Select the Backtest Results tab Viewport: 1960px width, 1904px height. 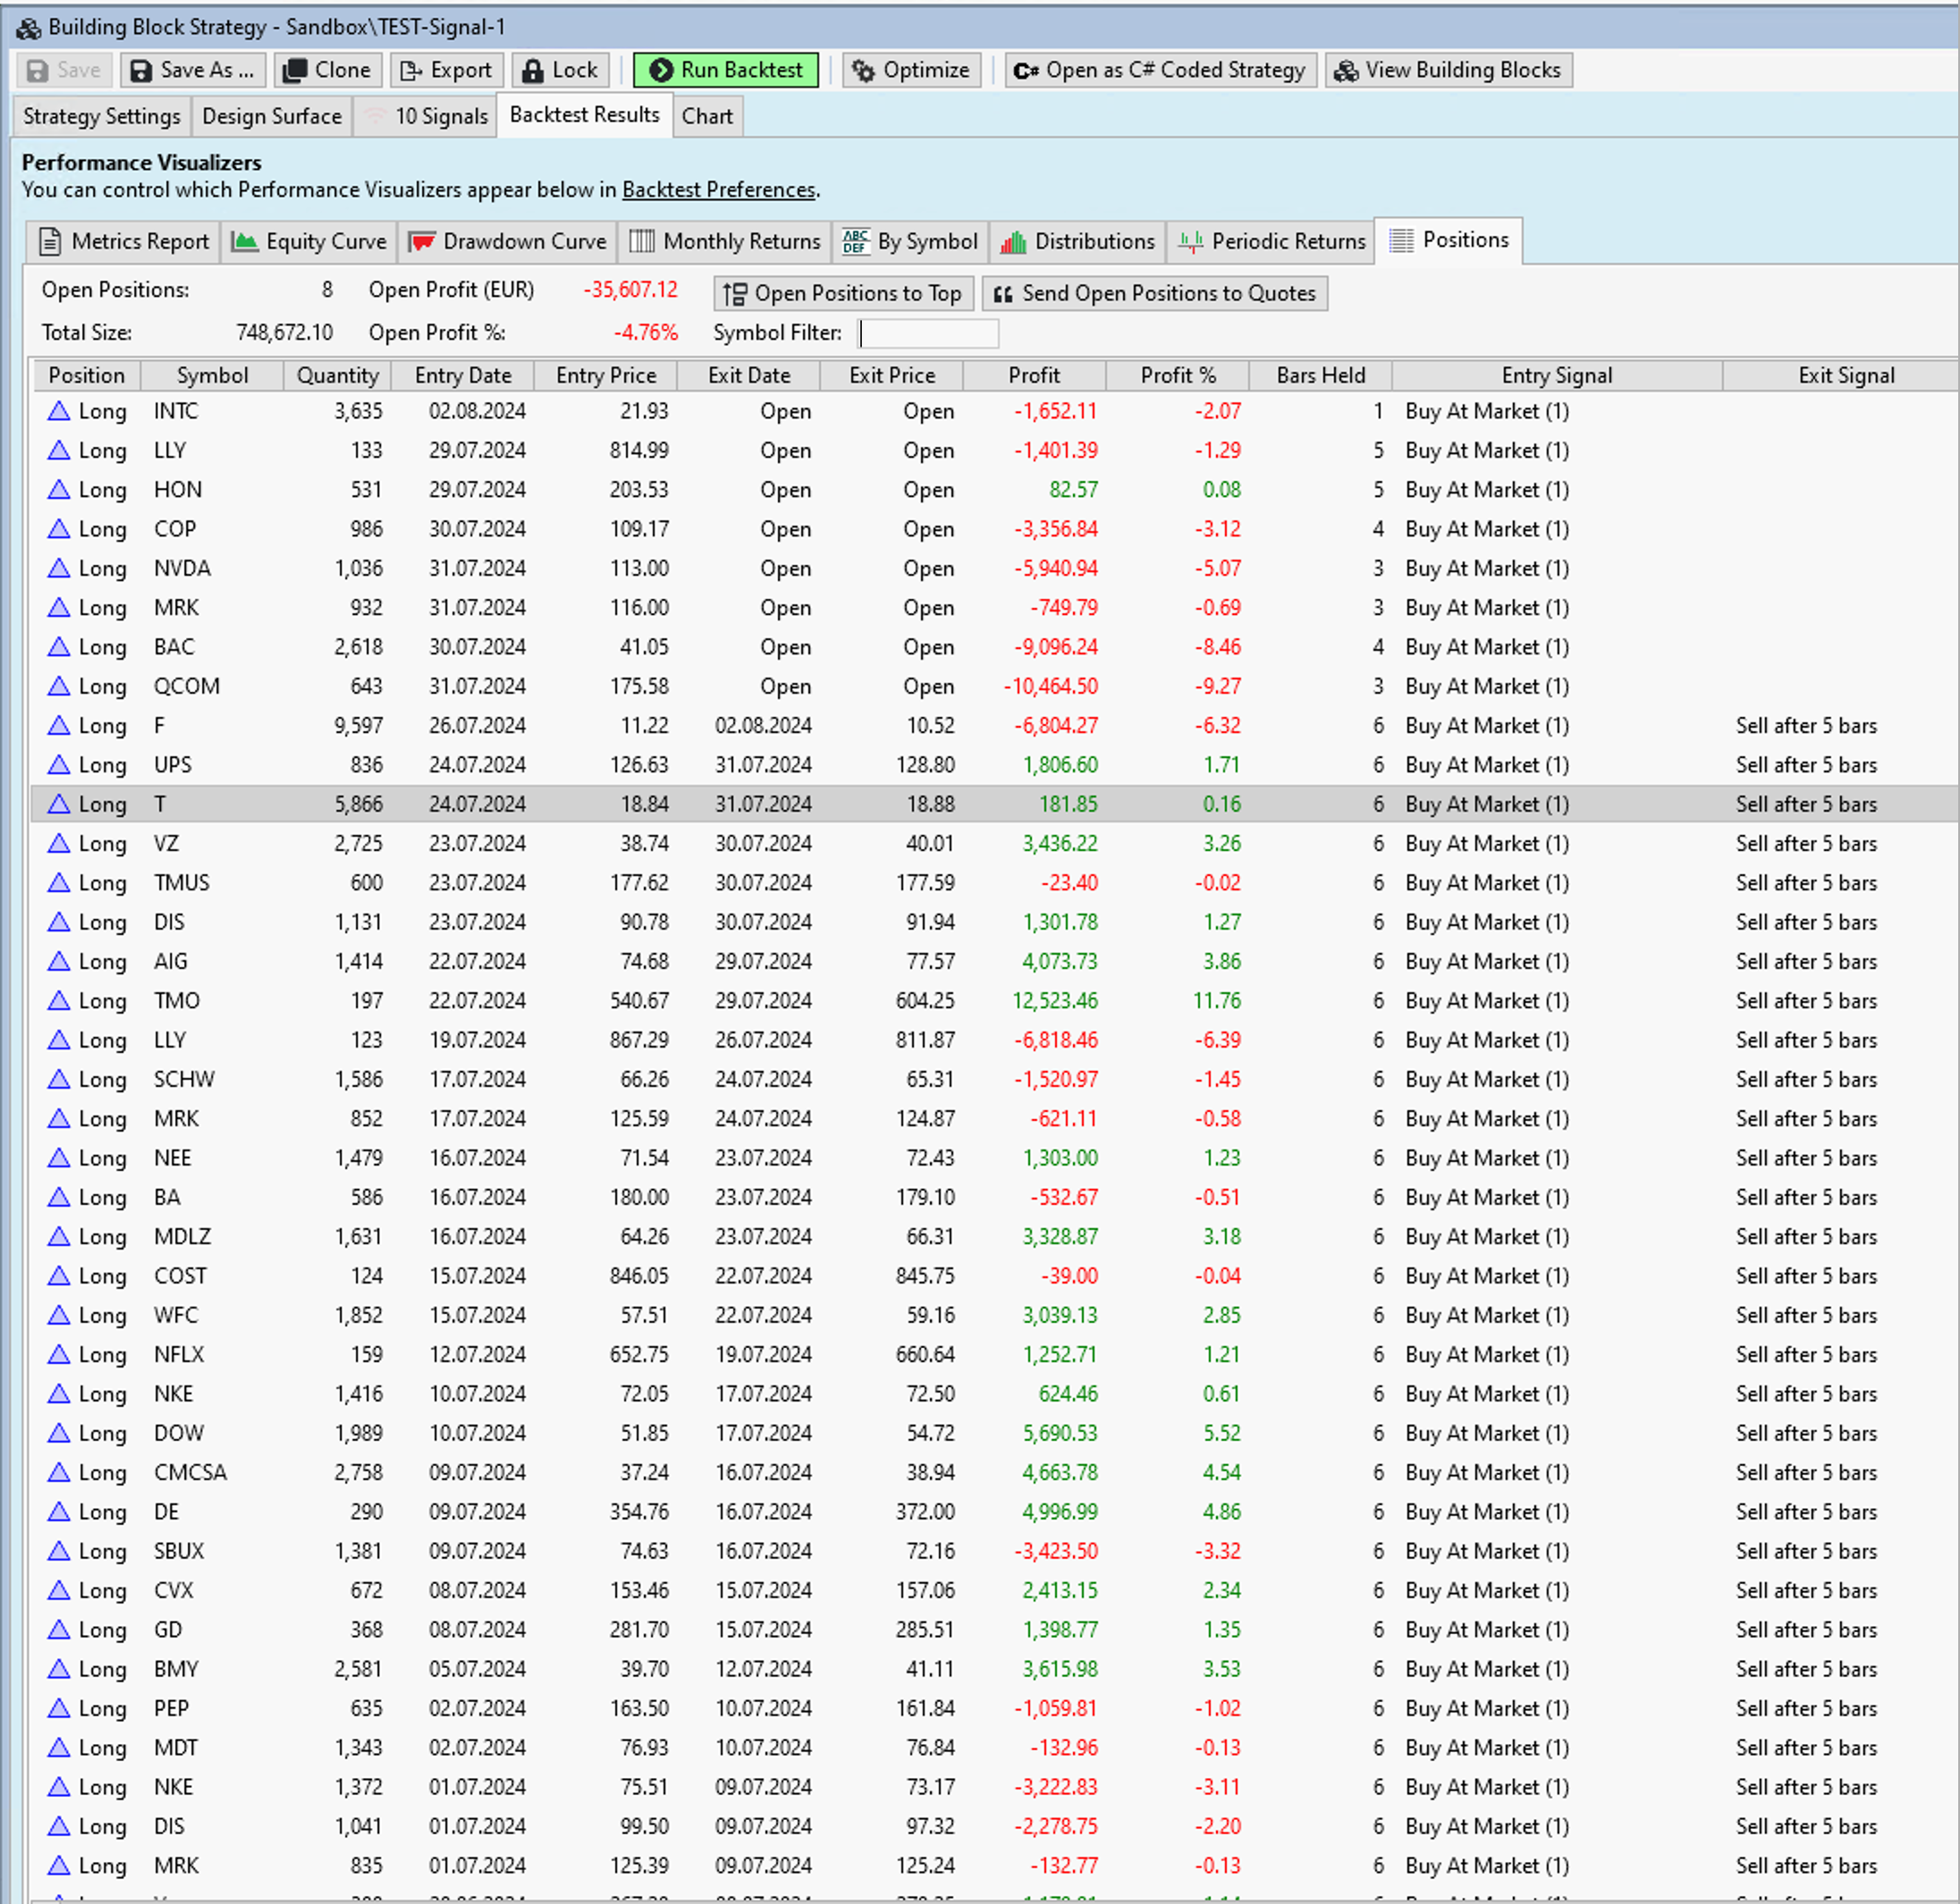coord(584,115)
